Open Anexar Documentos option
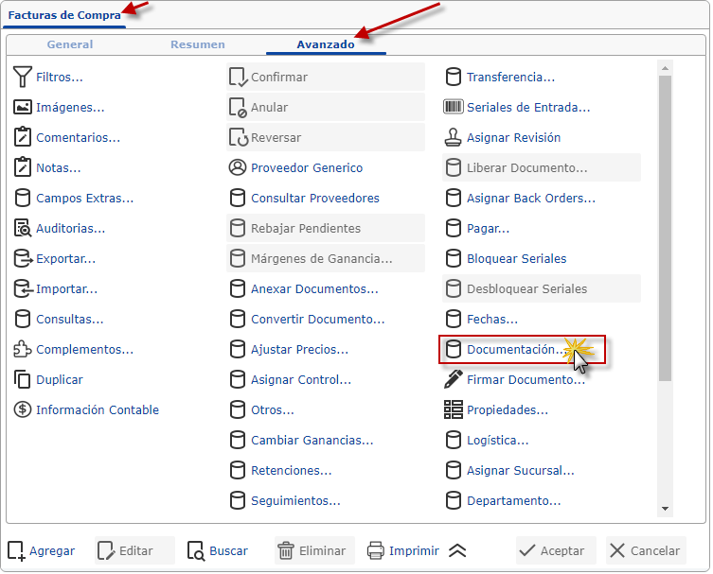This screenshot has height=574, width=713. (304, 288)
